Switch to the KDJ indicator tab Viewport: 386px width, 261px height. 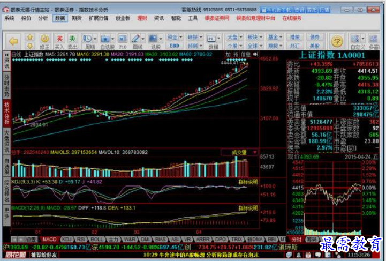pyautogui.click(x=67, y=239)
